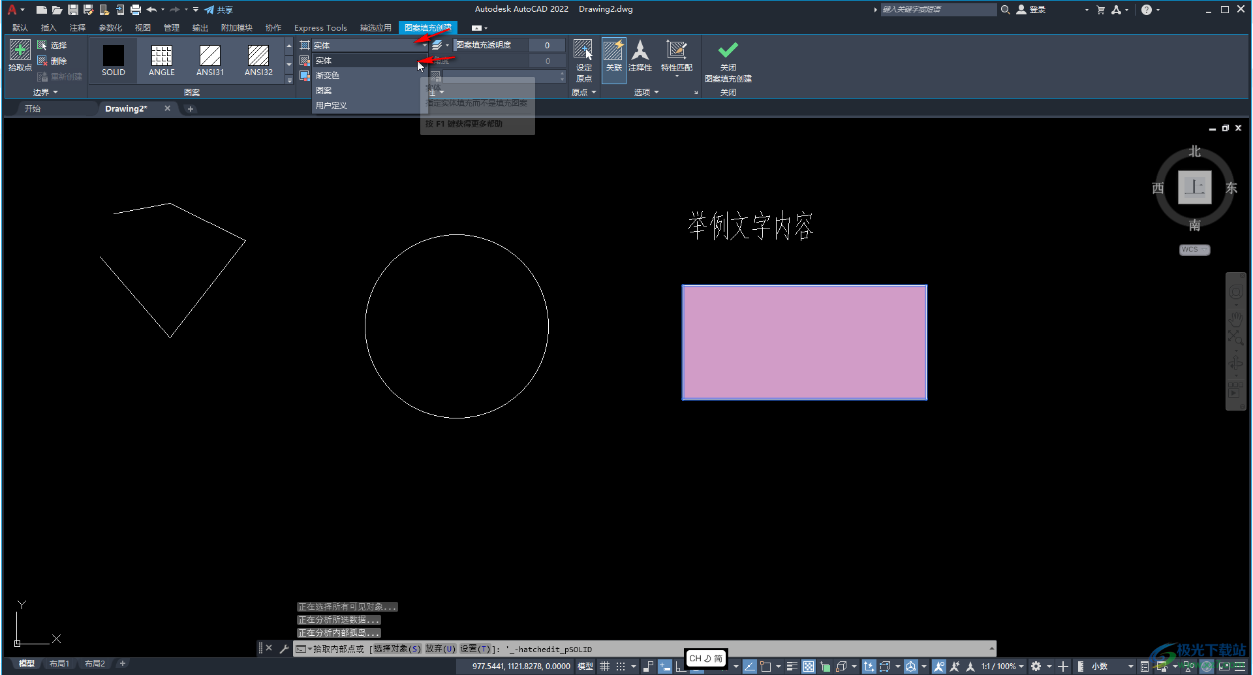Viewport: 1253px width, 675px height.
Task: Toggle polar tracking angle icon in status bar
Action: 750,667
